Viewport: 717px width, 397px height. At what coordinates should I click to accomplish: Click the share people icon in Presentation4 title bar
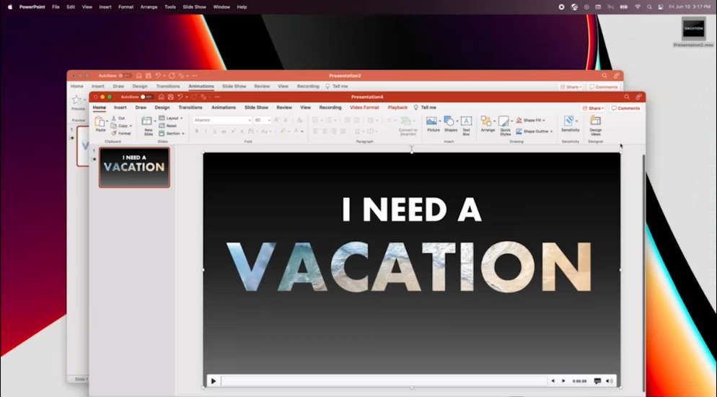[639, 97]
